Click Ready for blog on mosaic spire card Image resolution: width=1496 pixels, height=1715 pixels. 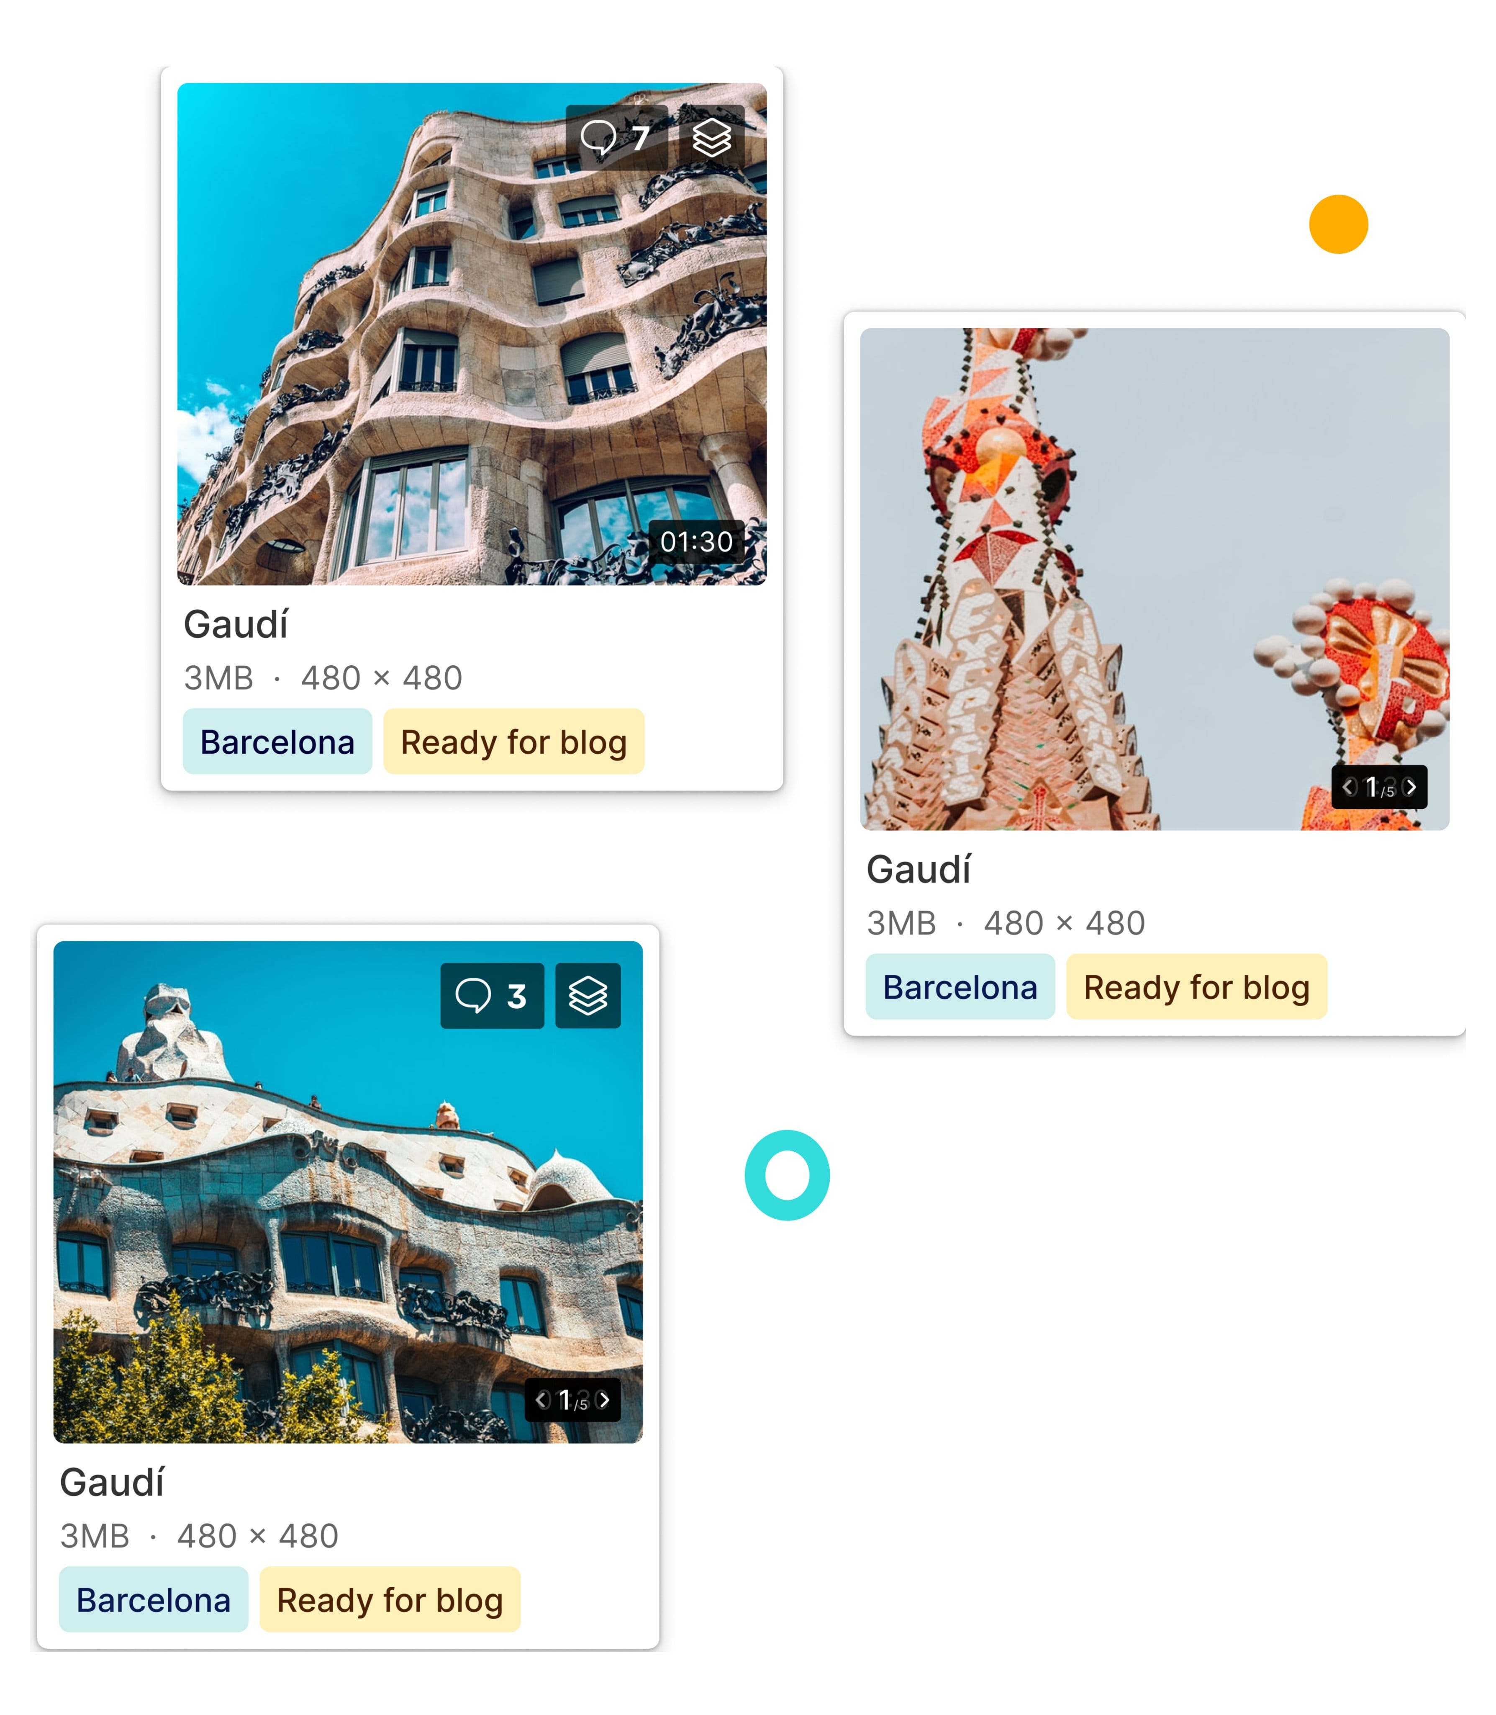click(x=1196, y=986)
